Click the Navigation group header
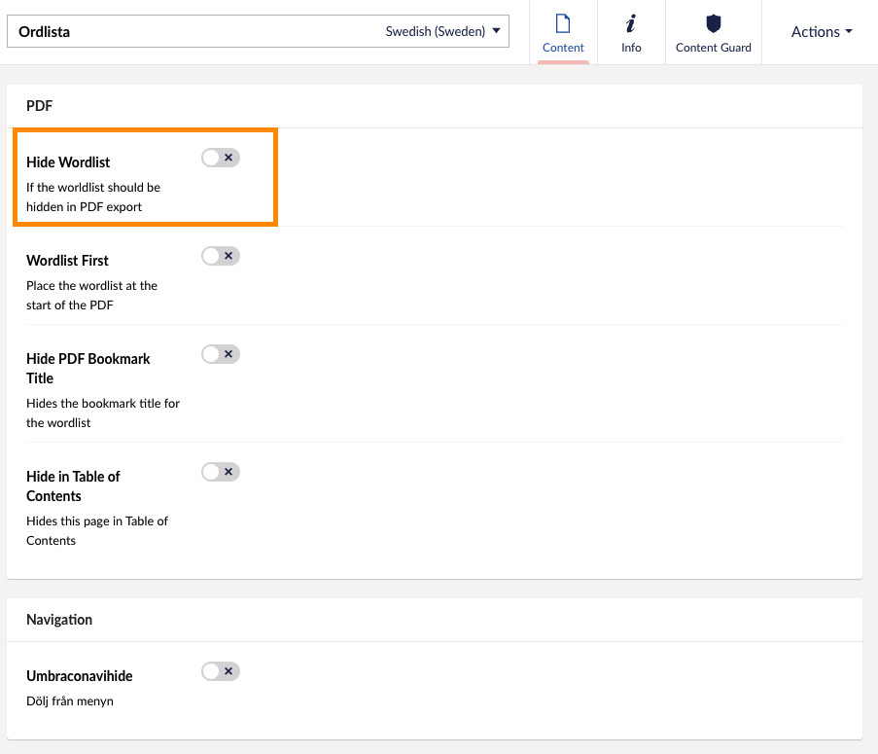 pyautogui.click(x=59, y=620)
